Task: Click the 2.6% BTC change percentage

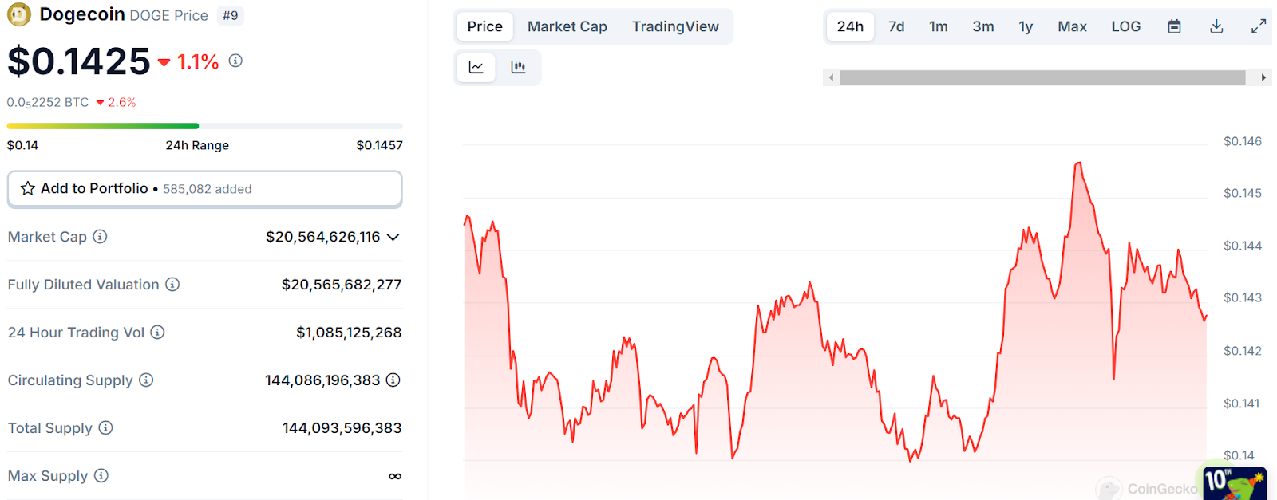Action: tap(122, 103)
